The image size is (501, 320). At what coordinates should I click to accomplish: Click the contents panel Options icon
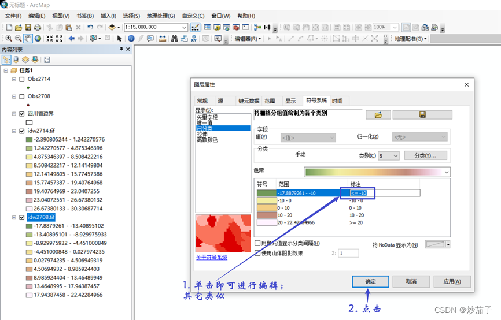click(x=47, y=59)
